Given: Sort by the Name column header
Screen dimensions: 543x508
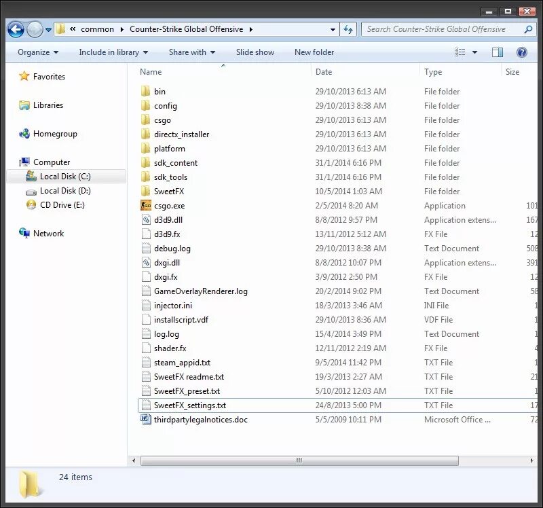Looking at the screenshot, I should click(151, 72).
